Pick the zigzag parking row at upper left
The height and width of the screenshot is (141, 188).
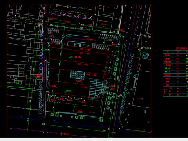tap(53, 31)
